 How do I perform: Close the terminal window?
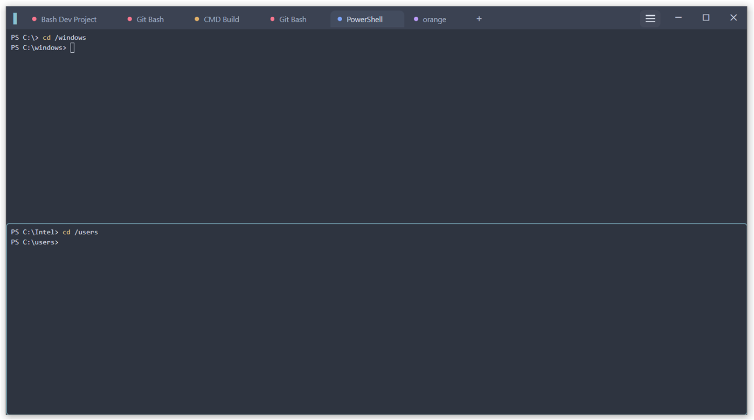(733, 18)
